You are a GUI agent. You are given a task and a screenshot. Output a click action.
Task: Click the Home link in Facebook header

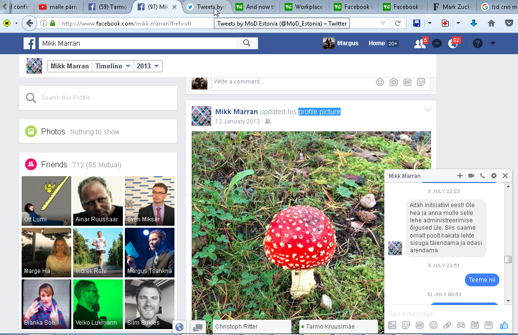tap(376, 43)
